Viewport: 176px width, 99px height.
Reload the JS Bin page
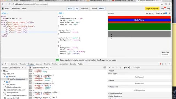[x=9, y=4]
